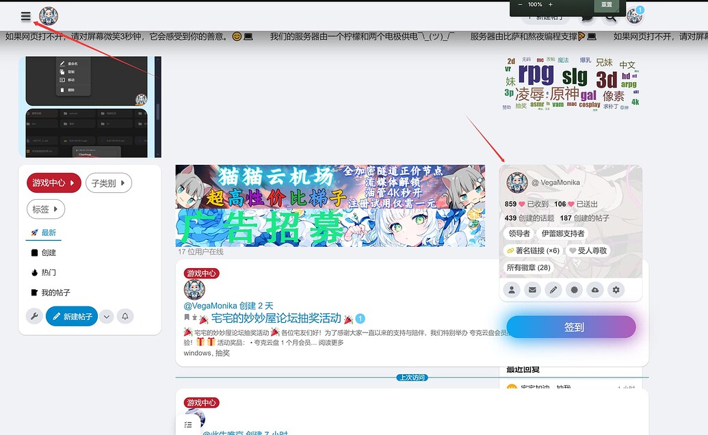This screenshot has width=708, height=435.
Task: Select the 热门 tab in sidebar
Action: point(49,272)
